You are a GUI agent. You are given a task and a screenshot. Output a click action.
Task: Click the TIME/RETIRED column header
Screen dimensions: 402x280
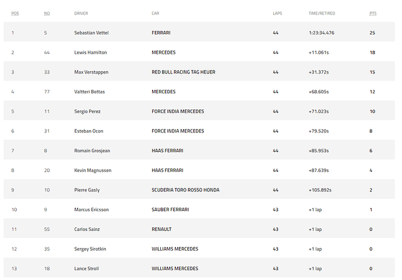point(322,13)
